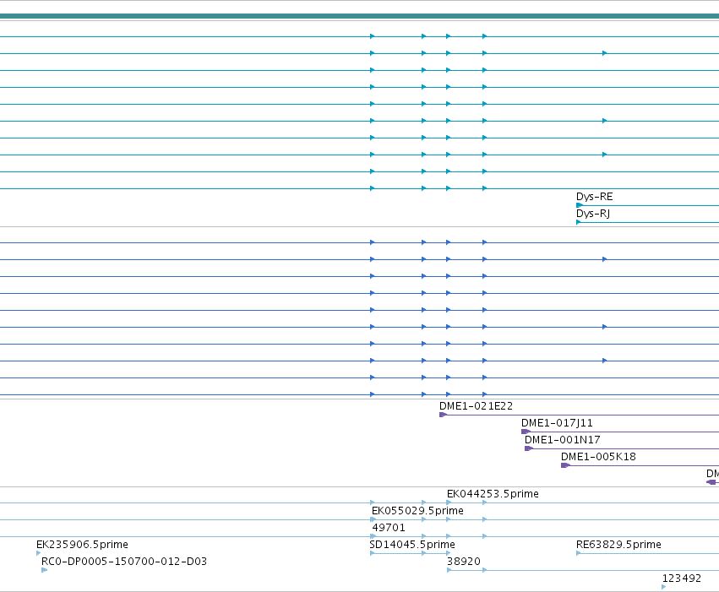Image resolution: width=719 pixels, height=592 pixels.
Task: Click the first exon arrow beneath 38920
Action: click(449, 570)
